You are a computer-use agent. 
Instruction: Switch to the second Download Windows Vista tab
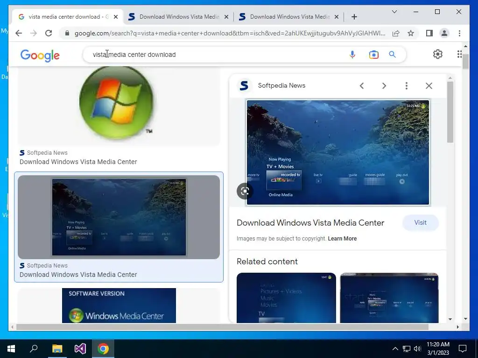179,17
